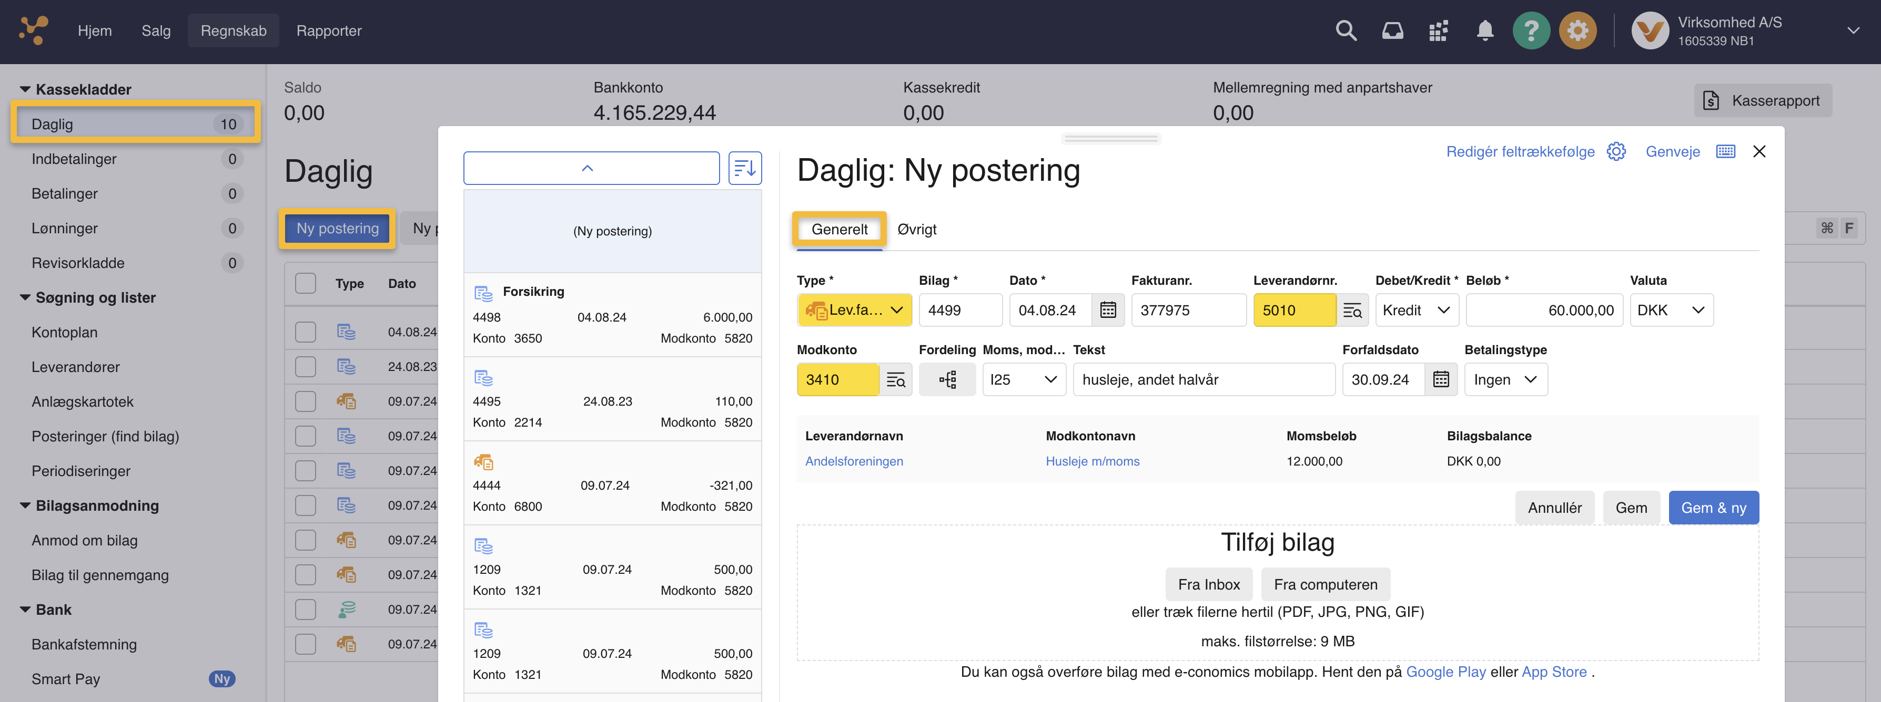The image size is (1881, 702).
Task: Click the Gem & ny button
Action: (x=1713, y=507)
